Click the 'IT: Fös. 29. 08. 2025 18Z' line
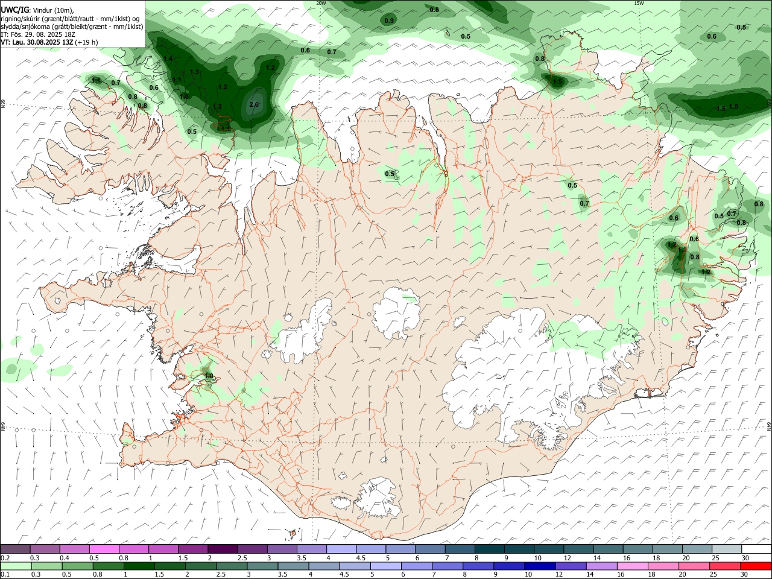This screenshot has width=772, height=579. pos(38,34)
